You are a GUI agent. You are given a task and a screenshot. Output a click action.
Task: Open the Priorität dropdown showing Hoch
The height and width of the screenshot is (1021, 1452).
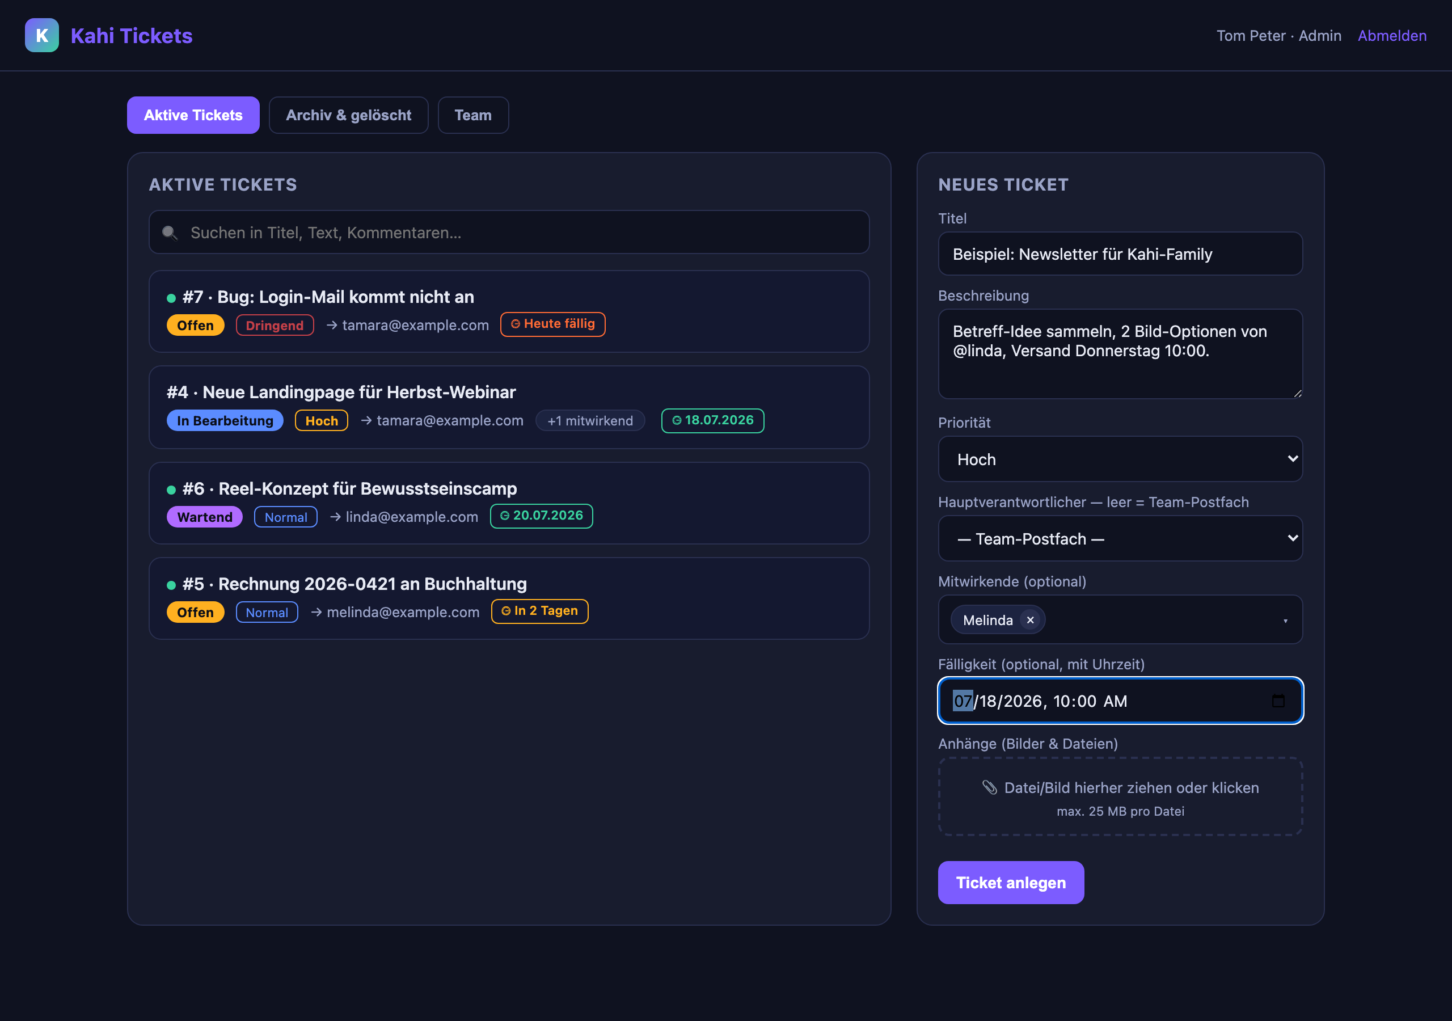(1120, 459)
